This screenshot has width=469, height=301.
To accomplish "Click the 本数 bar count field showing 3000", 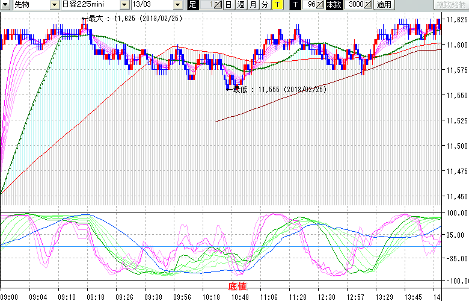I will pyautogui.click(x=355, y=5).
